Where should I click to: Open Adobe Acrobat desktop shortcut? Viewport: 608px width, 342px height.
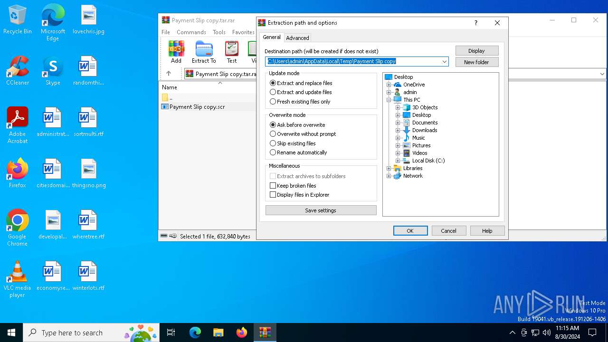click(x=18, y=125)
